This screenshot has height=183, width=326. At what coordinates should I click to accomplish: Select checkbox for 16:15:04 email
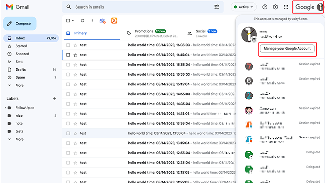(x=68, y=55)
